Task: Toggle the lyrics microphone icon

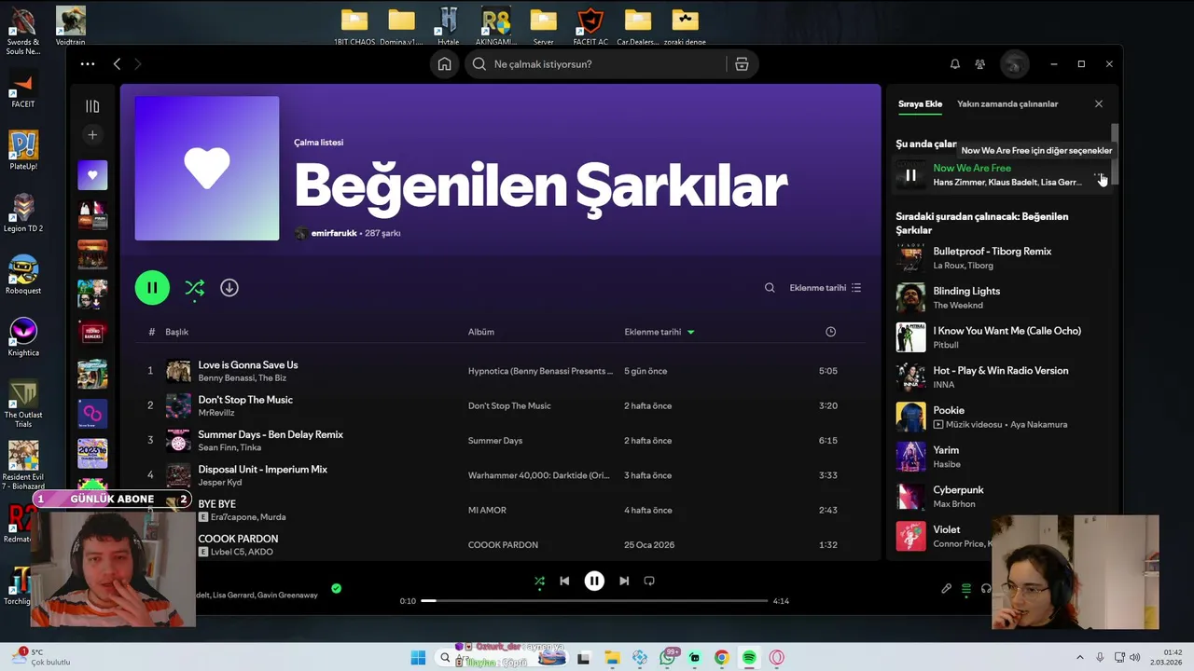Action: (946, 589)
